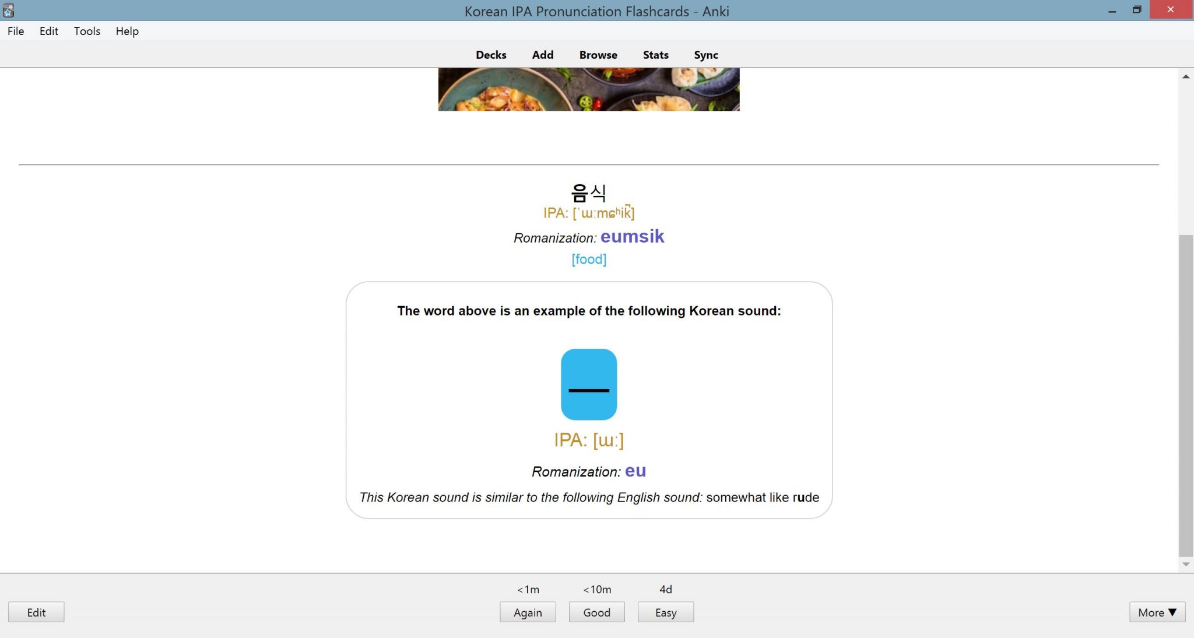
Task: Open the Help menu
Action: (x=127, y=31)
